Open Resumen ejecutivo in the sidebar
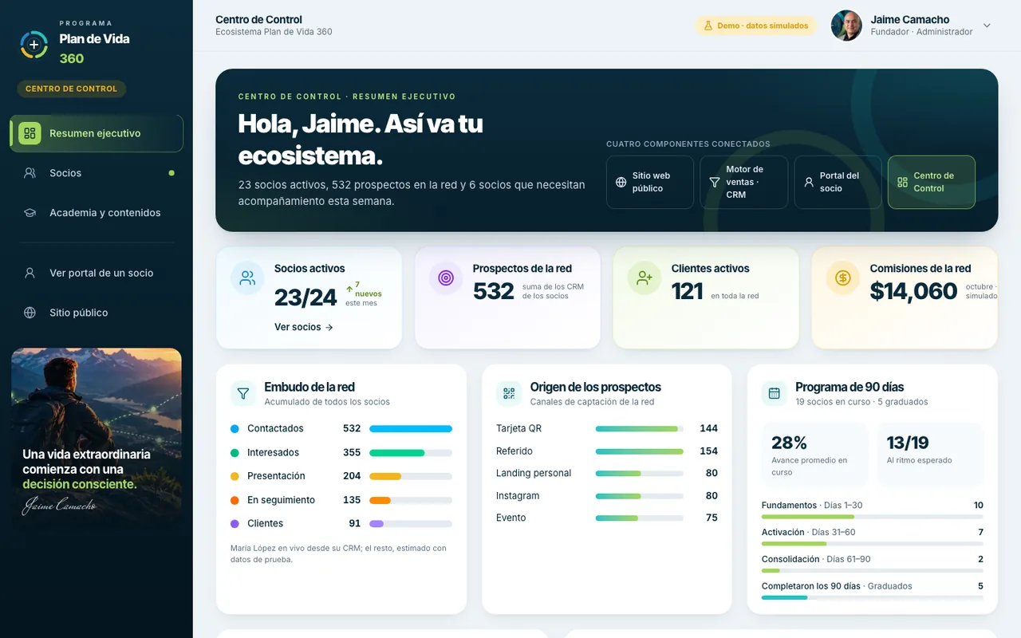Viewport: 1021px width, 638px height. (x=97, y=133)
